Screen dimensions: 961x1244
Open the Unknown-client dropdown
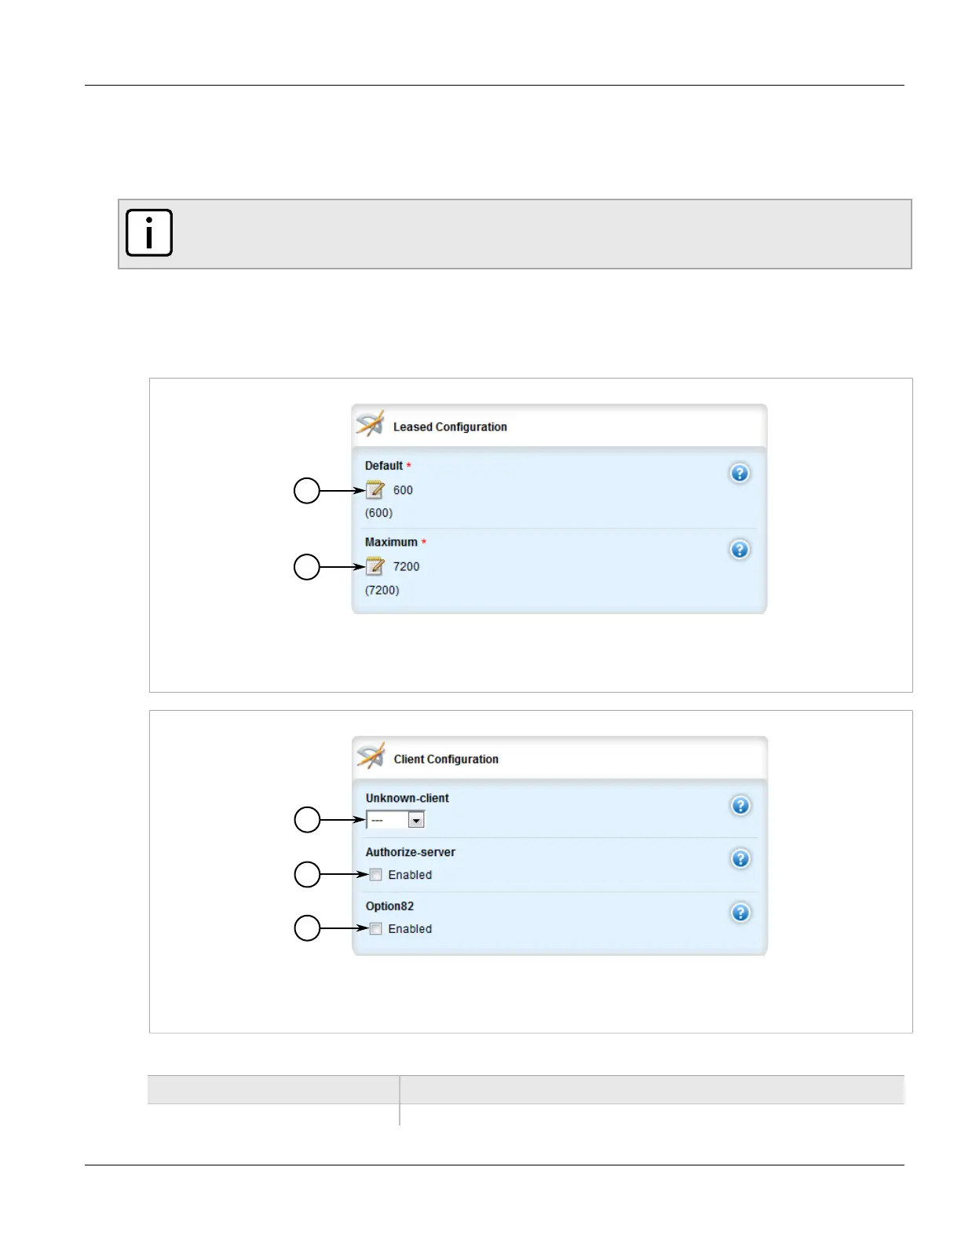click(416, 821)
